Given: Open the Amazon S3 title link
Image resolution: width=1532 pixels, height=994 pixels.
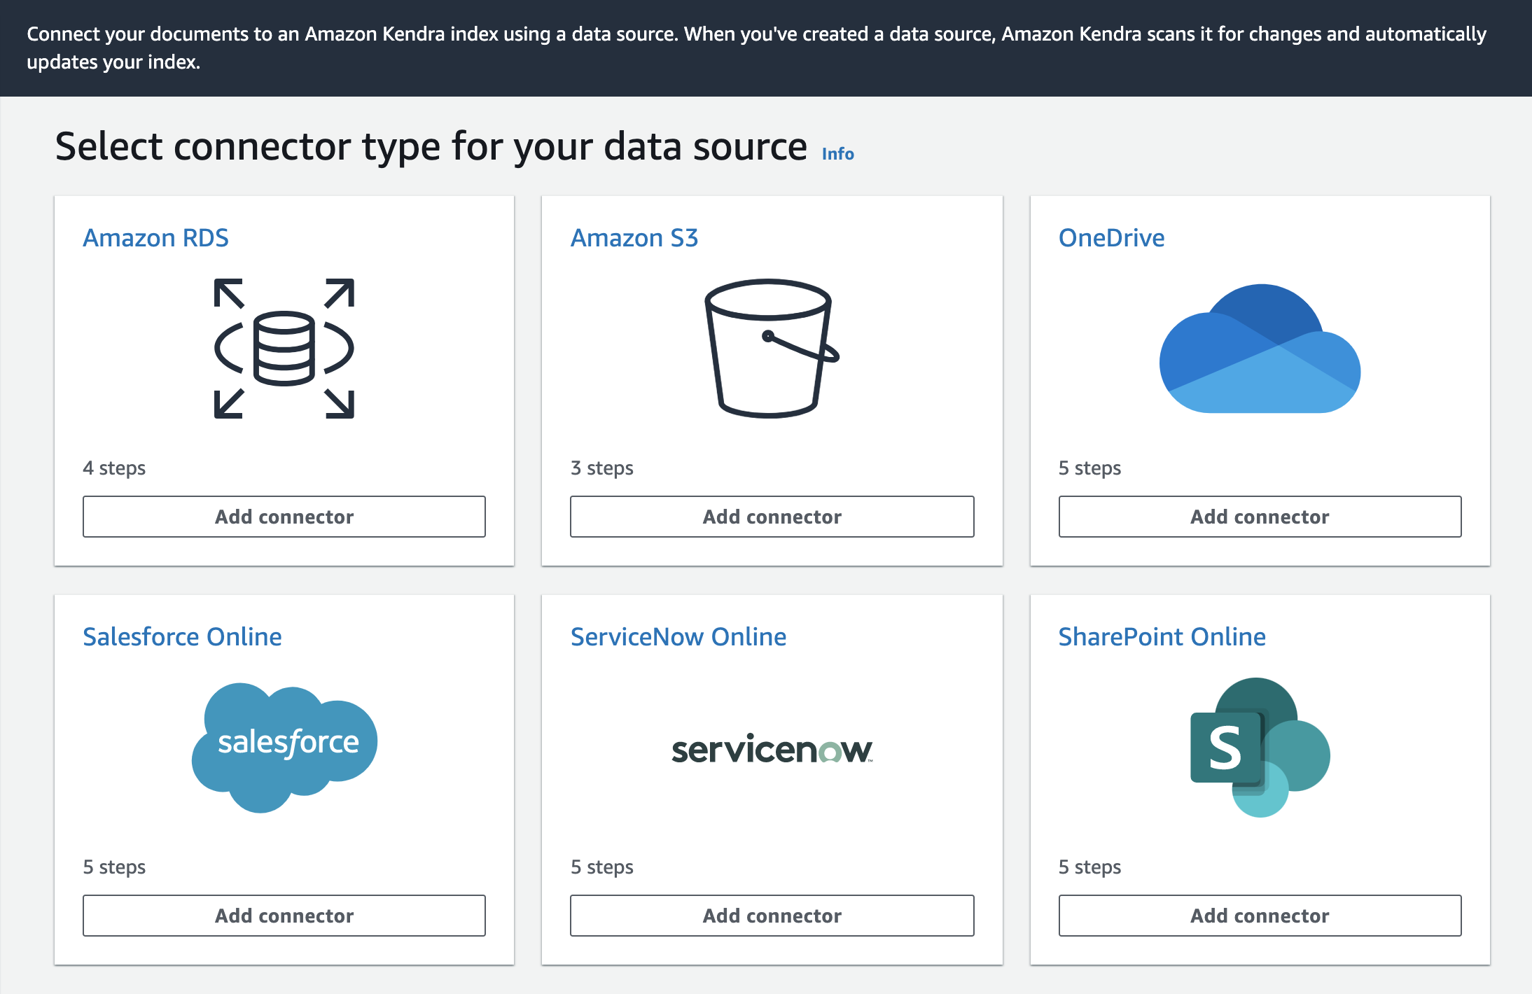Looking at the screenshot, I should (634, 238).
